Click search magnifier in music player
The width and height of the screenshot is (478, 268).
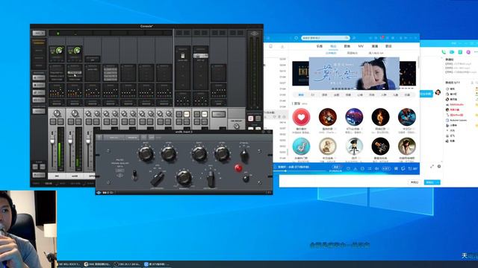347,38
